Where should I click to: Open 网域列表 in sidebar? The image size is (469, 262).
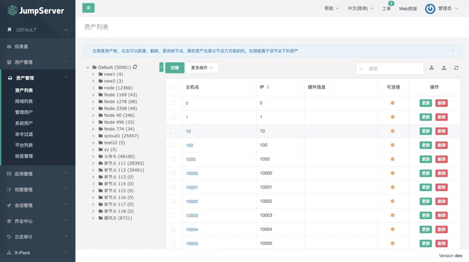point(24,101)
